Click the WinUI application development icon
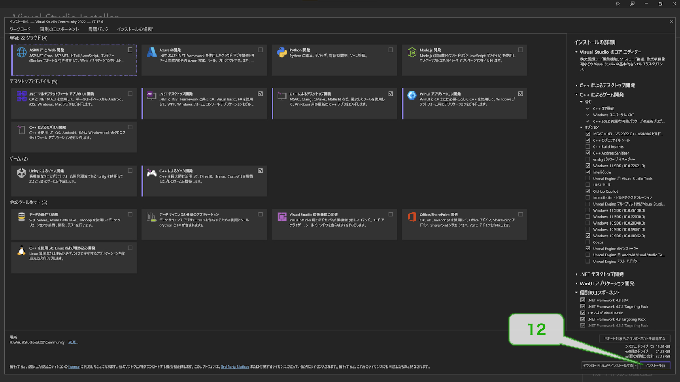Image resolution: width=680 pixels, height=382 pixels. (412, 95)
